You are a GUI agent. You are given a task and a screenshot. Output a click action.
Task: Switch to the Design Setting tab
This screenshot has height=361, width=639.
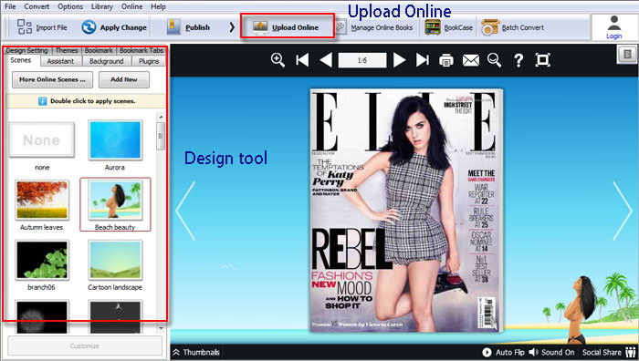point(27,50)
